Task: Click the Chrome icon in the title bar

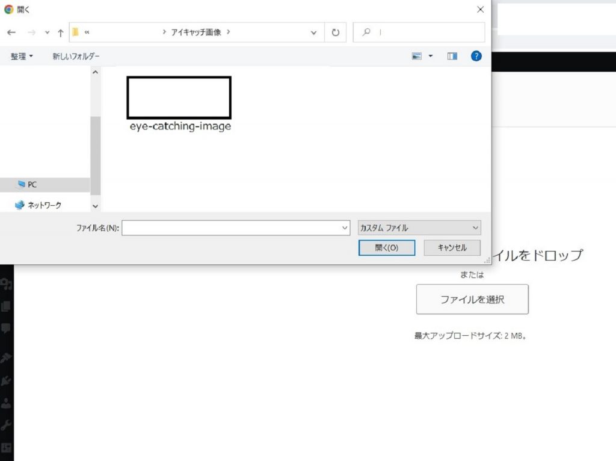Action: tap(8, 9)
